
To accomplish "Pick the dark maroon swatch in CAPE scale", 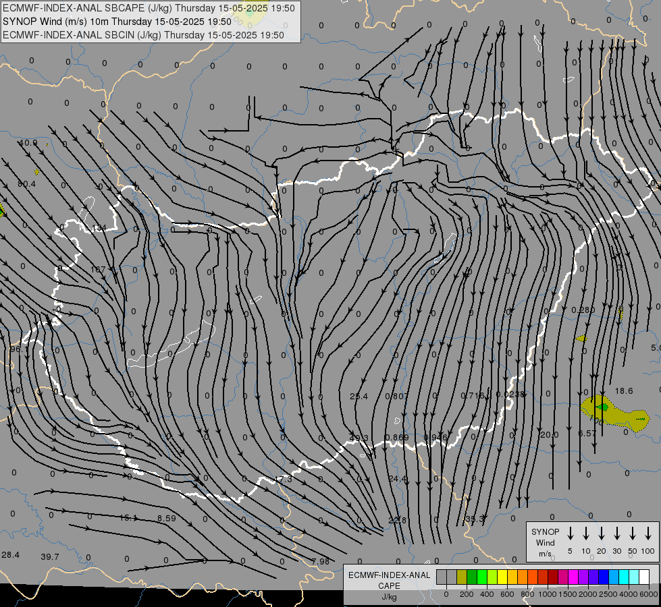I will pyautogui.click(x=553, y=577).
